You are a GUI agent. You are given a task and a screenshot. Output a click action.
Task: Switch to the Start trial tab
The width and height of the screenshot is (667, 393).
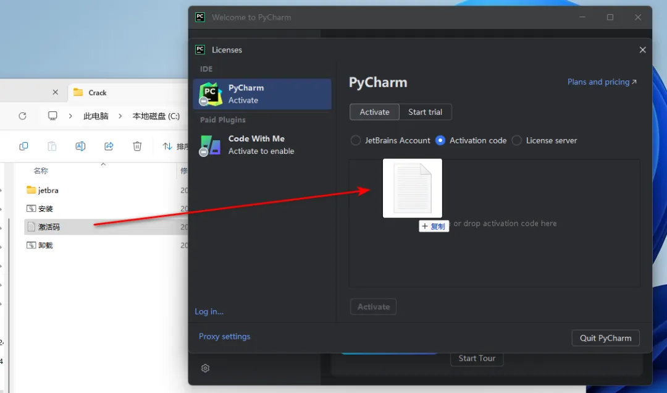[425, 112]
